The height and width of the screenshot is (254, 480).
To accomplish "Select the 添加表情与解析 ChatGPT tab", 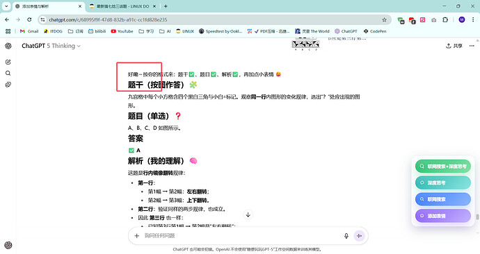I will (49, 6).
